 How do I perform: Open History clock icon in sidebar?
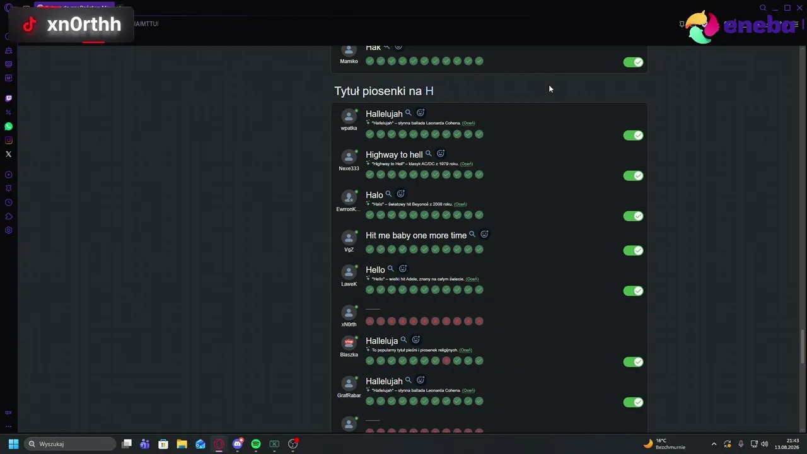[x=8, y=202]
